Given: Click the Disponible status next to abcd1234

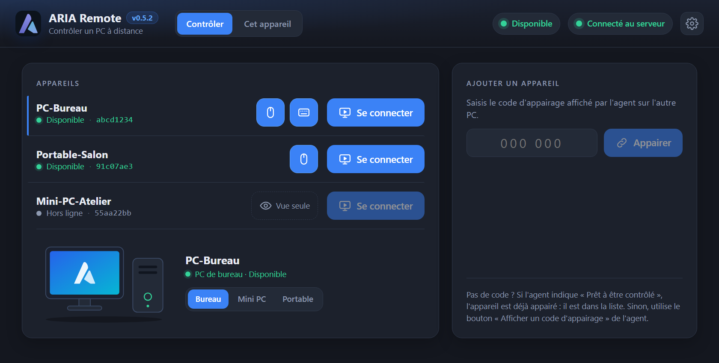Looking at the screenshot, I should [x=65, y=120].
